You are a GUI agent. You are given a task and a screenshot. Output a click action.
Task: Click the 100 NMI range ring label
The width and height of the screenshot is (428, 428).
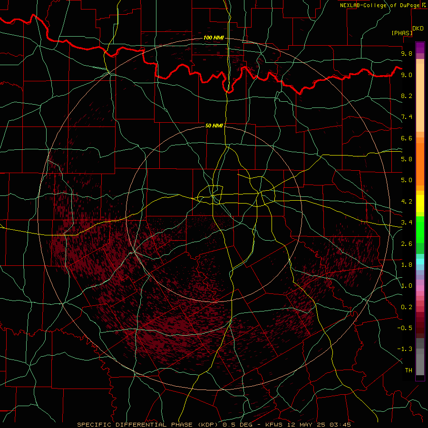coord(214,38)
